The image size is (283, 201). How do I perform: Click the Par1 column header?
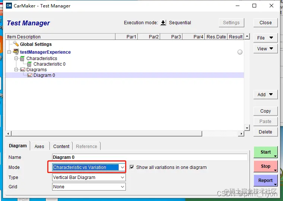127,37
